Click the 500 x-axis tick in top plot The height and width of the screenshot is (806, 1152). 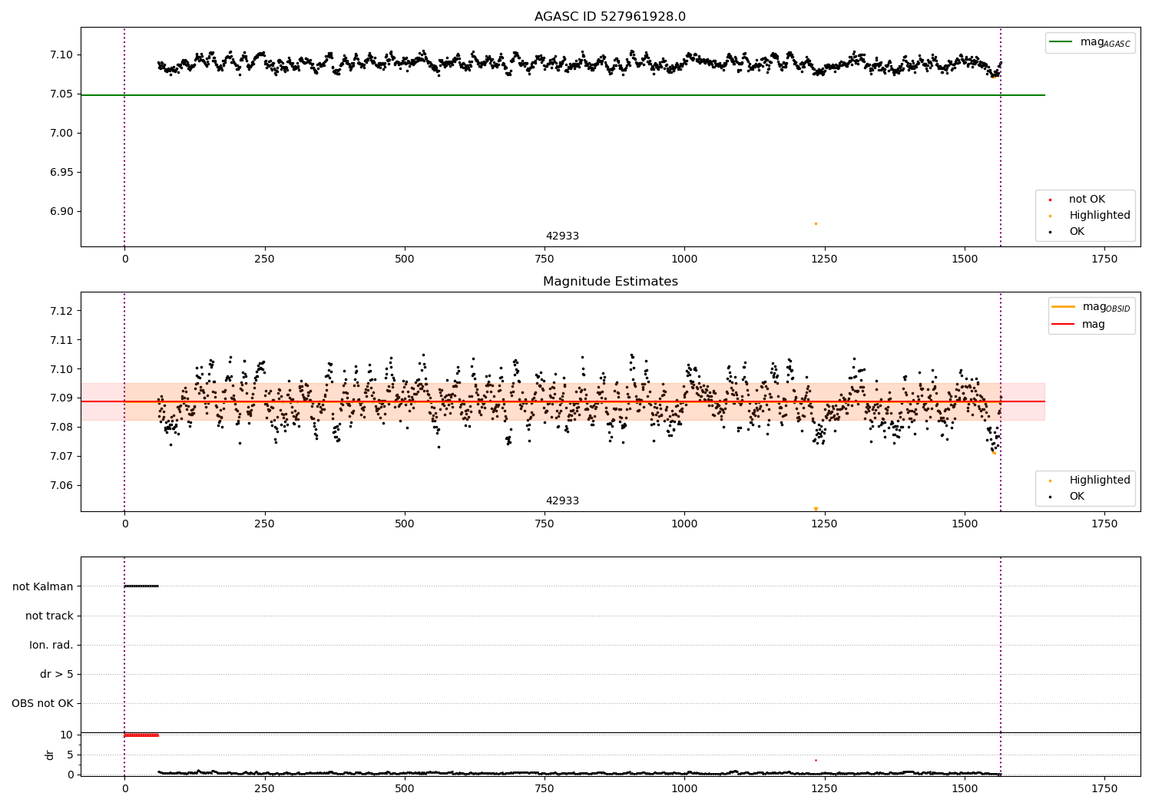404,259
